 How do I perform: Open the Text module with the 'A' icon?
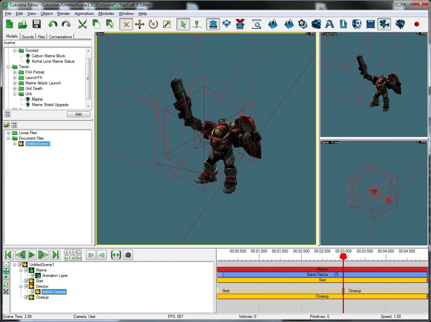click(x=330, y=24)
